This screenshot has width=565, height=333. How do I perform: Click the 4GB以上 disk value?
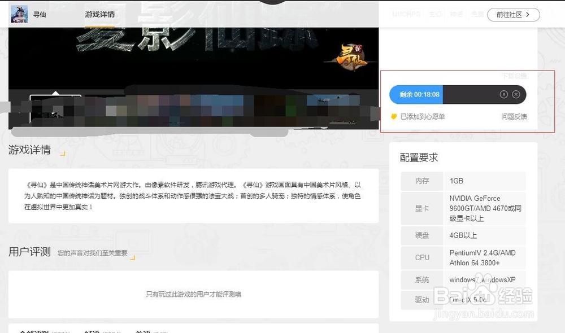[x=463, y=235]
